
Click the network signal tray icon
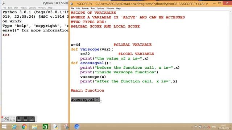(204, 127)
